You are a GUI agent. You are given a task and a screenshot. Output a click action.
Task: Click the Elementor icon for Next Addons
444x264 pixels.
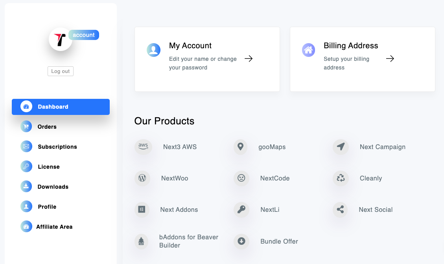[x=142, y=209]
